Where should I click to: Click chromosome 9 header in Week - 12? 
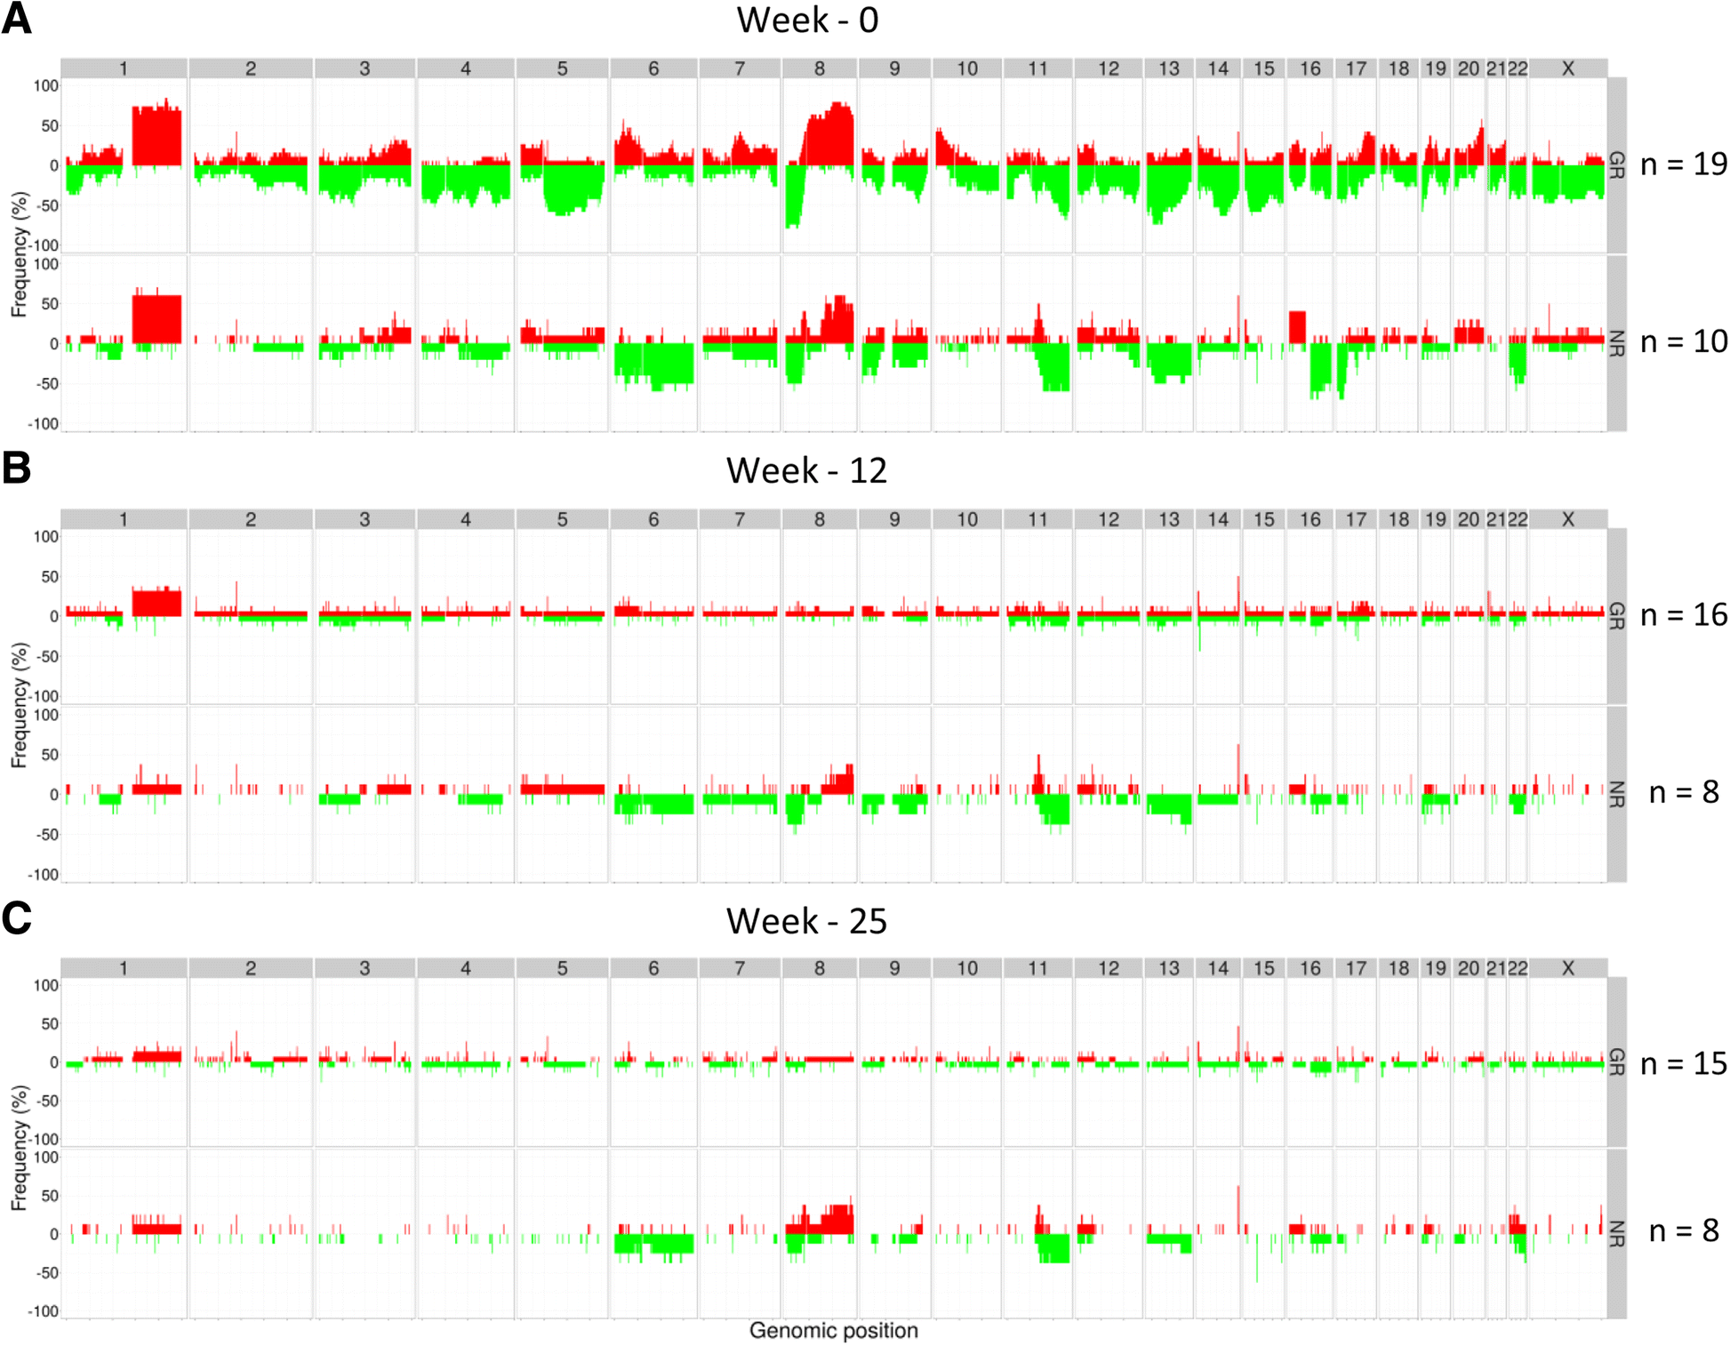(x=894, y=519)
